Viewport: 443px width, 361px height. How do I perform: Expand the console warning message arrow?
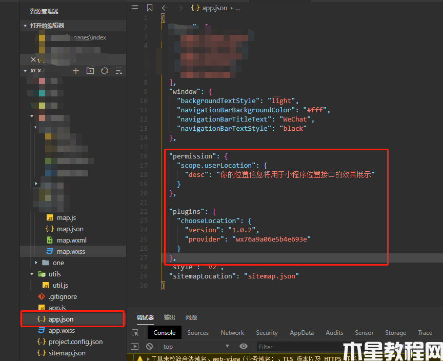point(148,358)
